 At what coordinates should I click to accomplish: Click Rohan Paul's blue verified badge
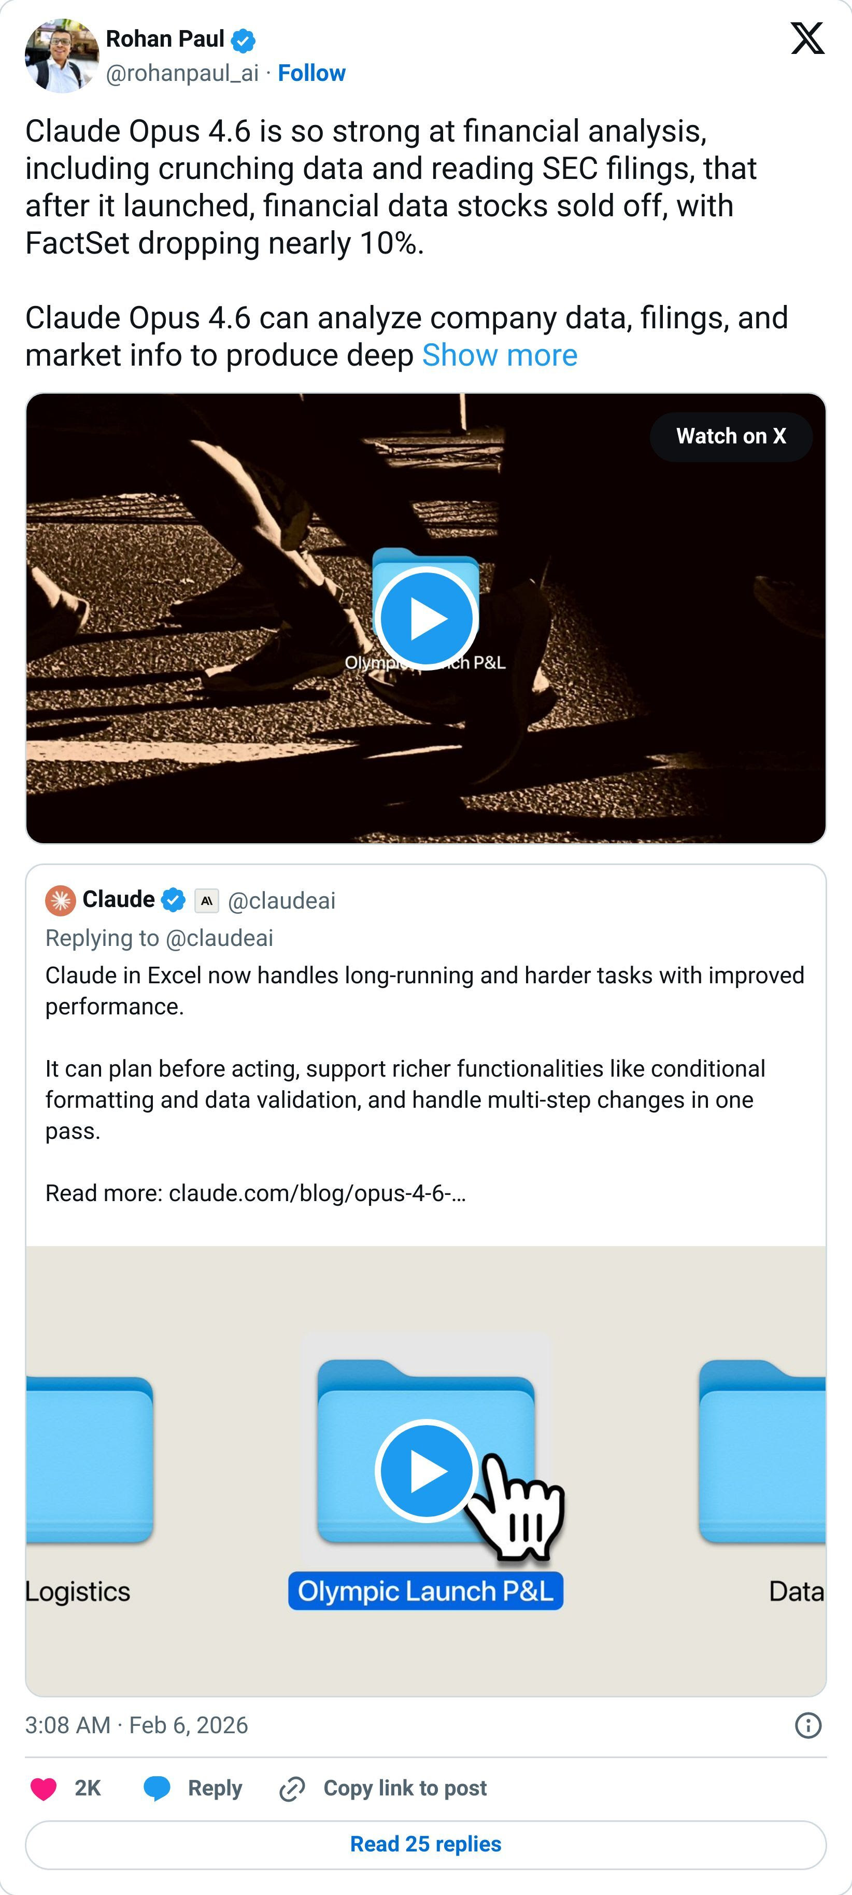pos(244,40)
